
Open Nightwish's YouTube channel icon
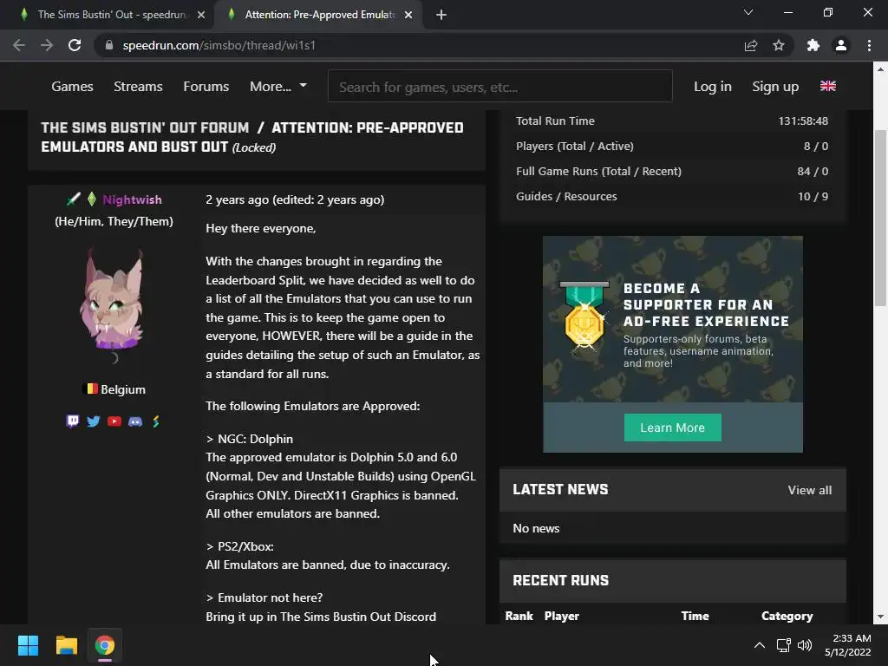click(x=114, y=421)
